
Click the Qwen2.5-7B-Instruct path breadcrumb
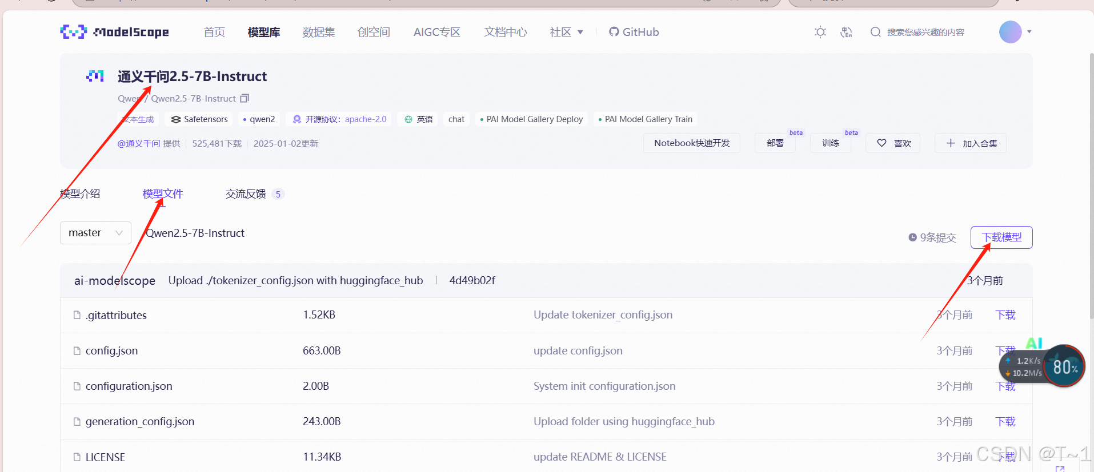tap(195, 233)
